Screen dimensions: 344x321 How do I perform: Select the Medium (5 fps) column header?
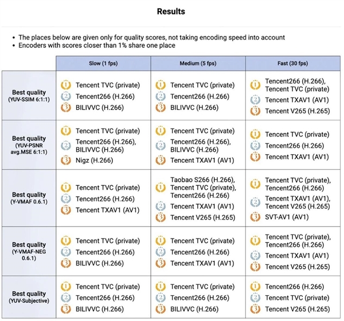(x=198, y=62)
